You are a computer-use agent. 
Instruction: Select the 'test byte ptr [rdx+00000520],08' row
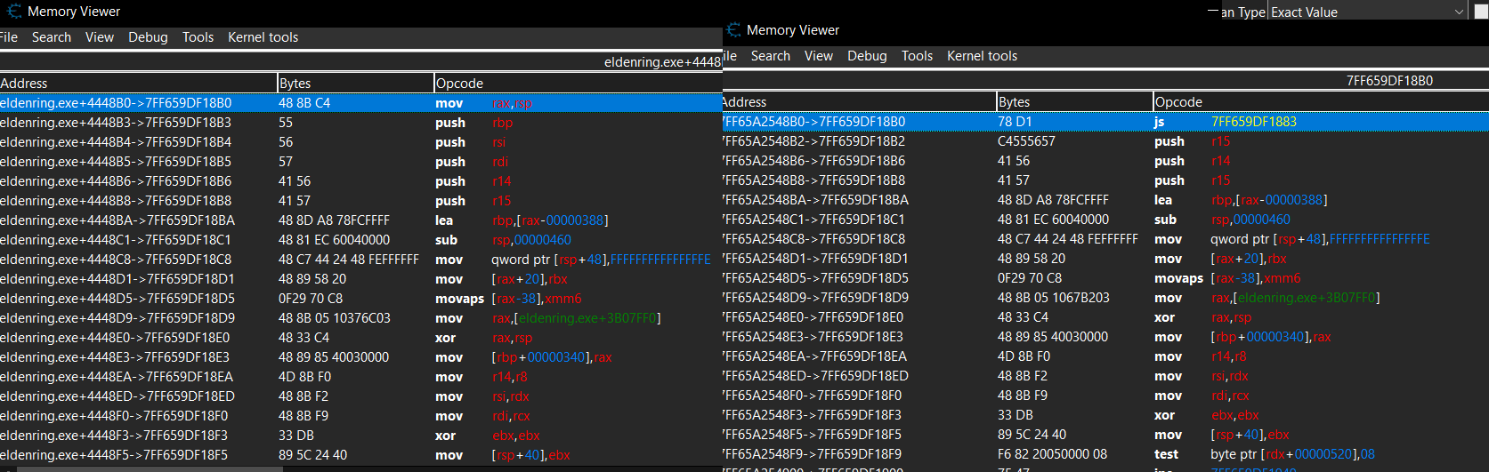tap(1104, 454)
